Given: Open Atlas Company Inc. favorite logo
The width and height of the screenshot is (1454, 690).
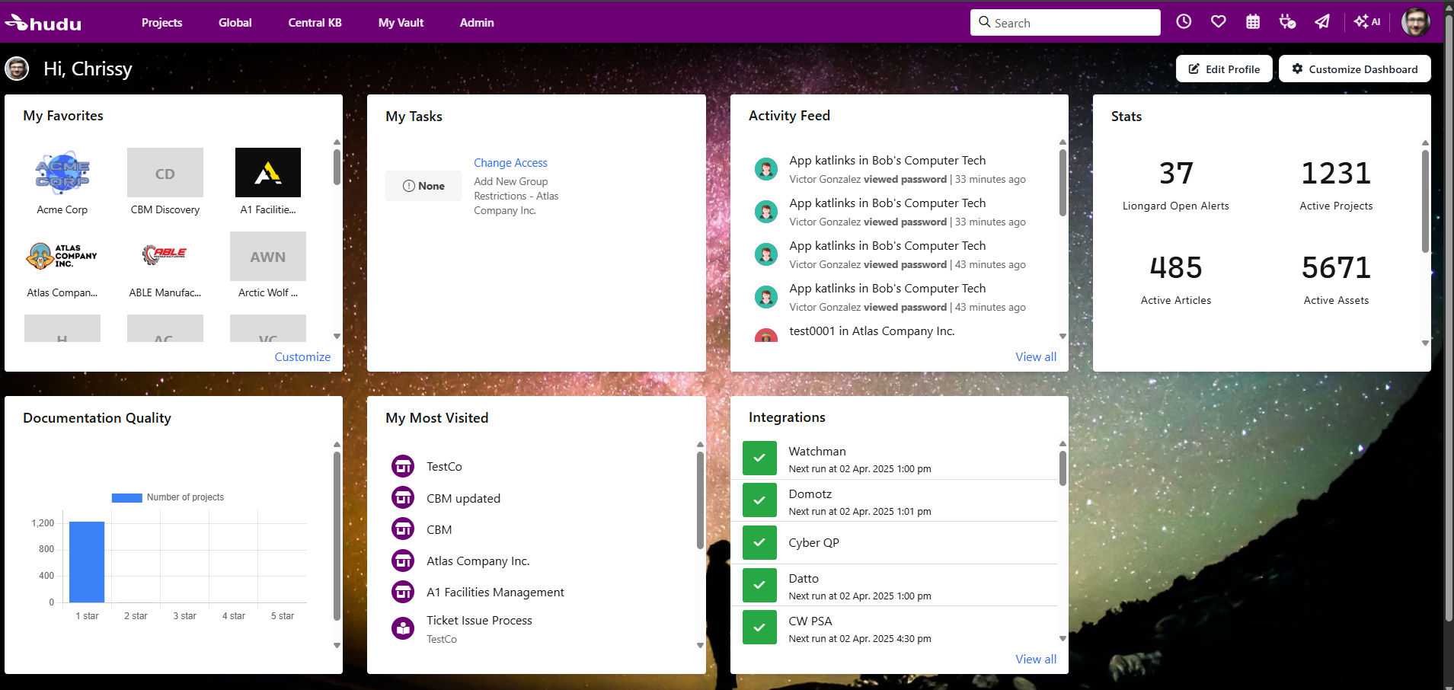Looking at the screenshot, I should 62,256.
